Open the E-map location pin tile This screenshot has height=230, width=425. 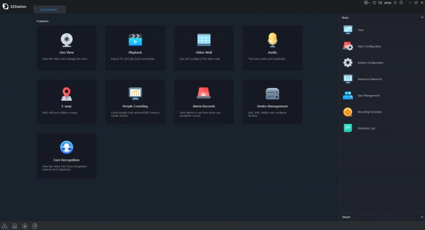pyautogui.click(x=66, y=102)
